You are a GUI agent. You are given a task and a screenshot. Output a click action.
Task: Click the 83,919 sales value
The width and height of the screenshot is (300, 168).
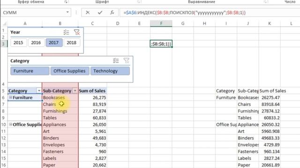pyautogui.click(x=93, y=104)
